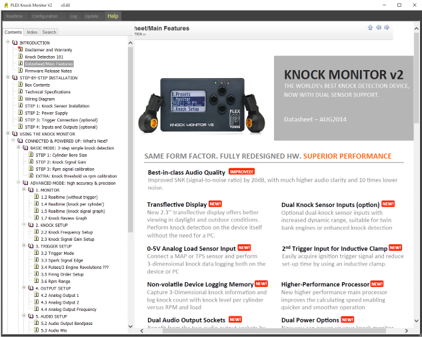Switch to the Update tab

coord(91,17)
